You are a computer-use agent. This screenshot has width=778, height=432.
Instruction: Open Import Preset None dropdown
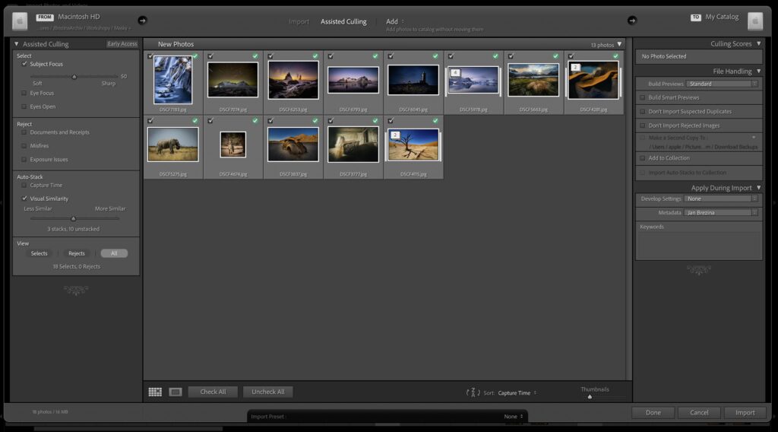pyautogui.click(x=514, y=417)
